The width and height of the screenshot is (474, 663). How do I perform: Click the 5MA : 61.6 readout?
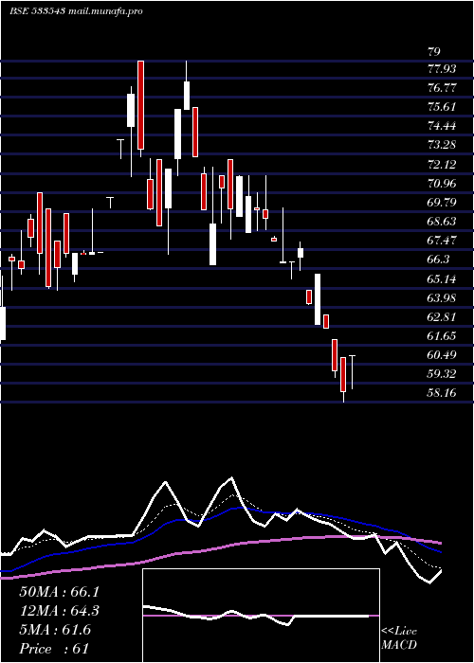[x=55, y=630]
